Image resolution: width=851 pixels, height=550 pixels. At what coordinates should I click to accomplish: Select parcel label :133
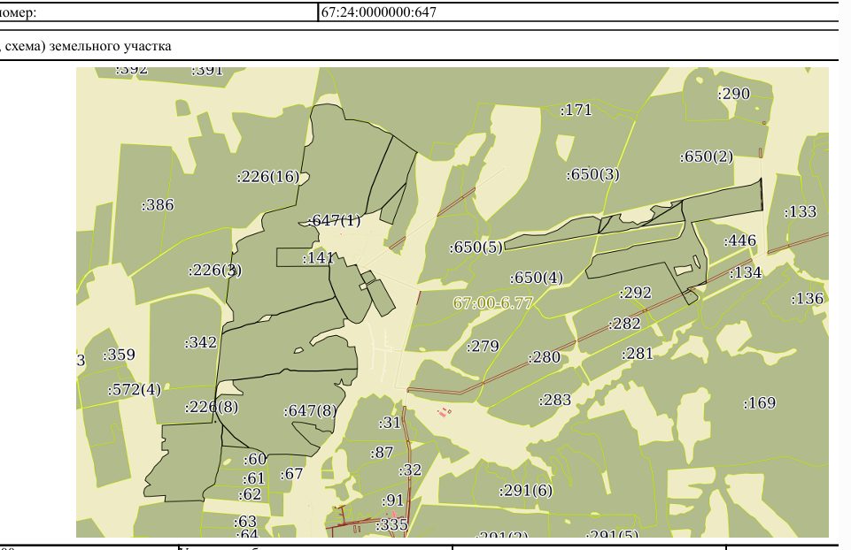tap(800, 211)
